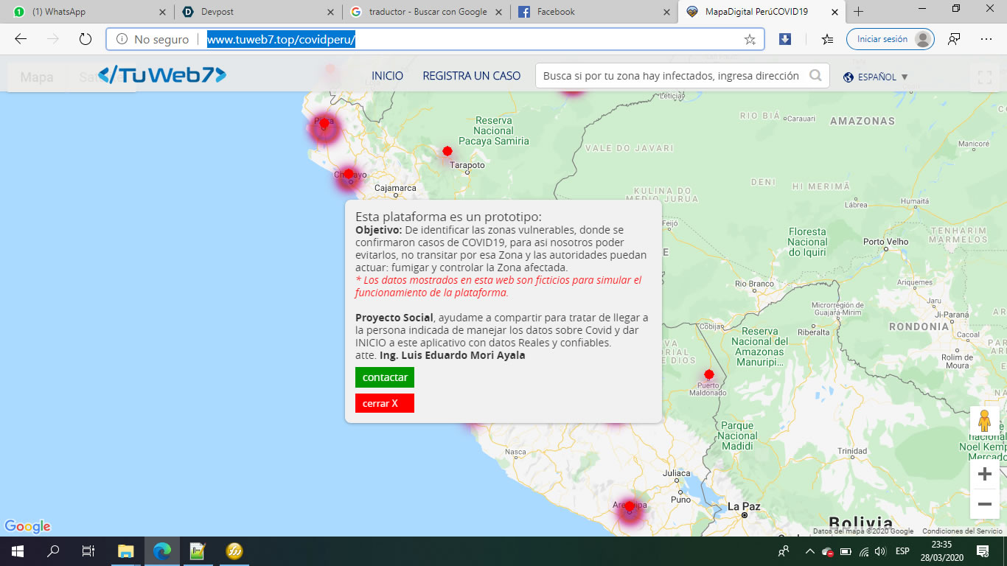Click the red marker at Chiclayo

pyautogui.click(x=349, y=175)
